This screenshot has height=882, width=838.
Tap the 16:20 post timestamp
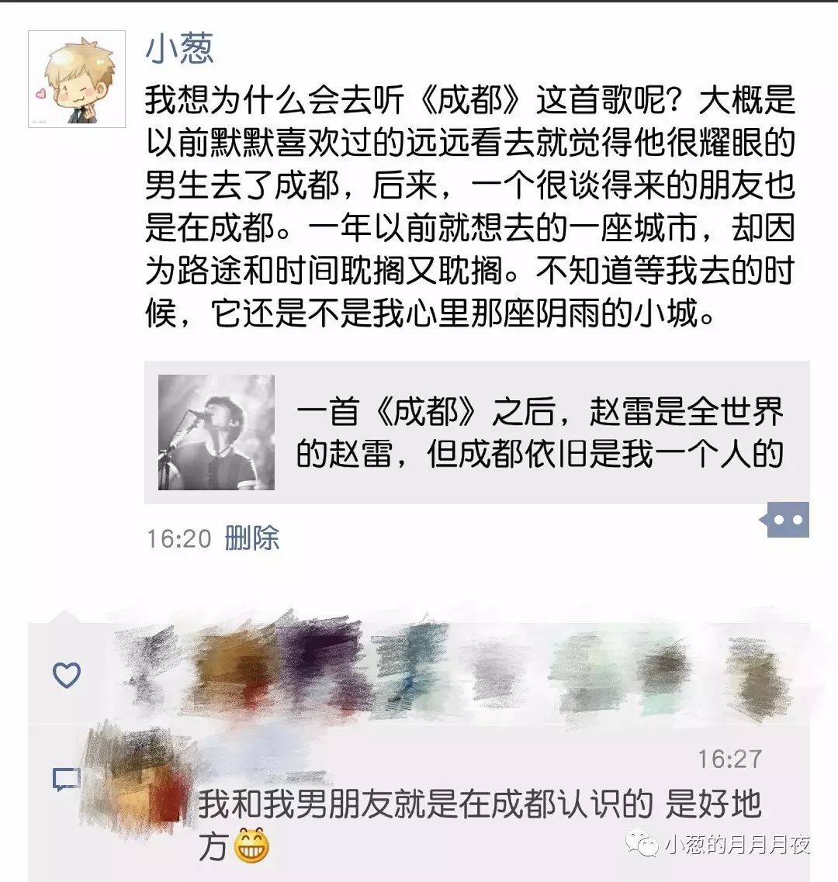pos(178,539)
